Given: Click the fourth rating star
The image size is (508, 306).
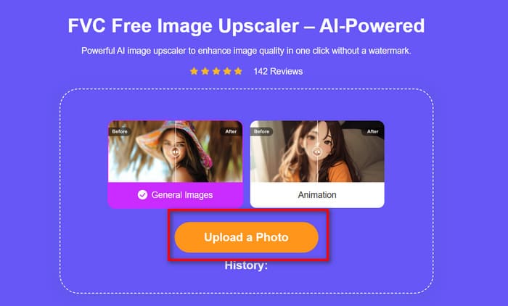Looking at the screenshot, I should (227, 71).
